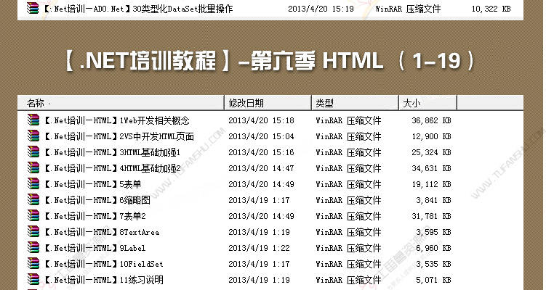Sort by the 大小 column header

point(427,103)
